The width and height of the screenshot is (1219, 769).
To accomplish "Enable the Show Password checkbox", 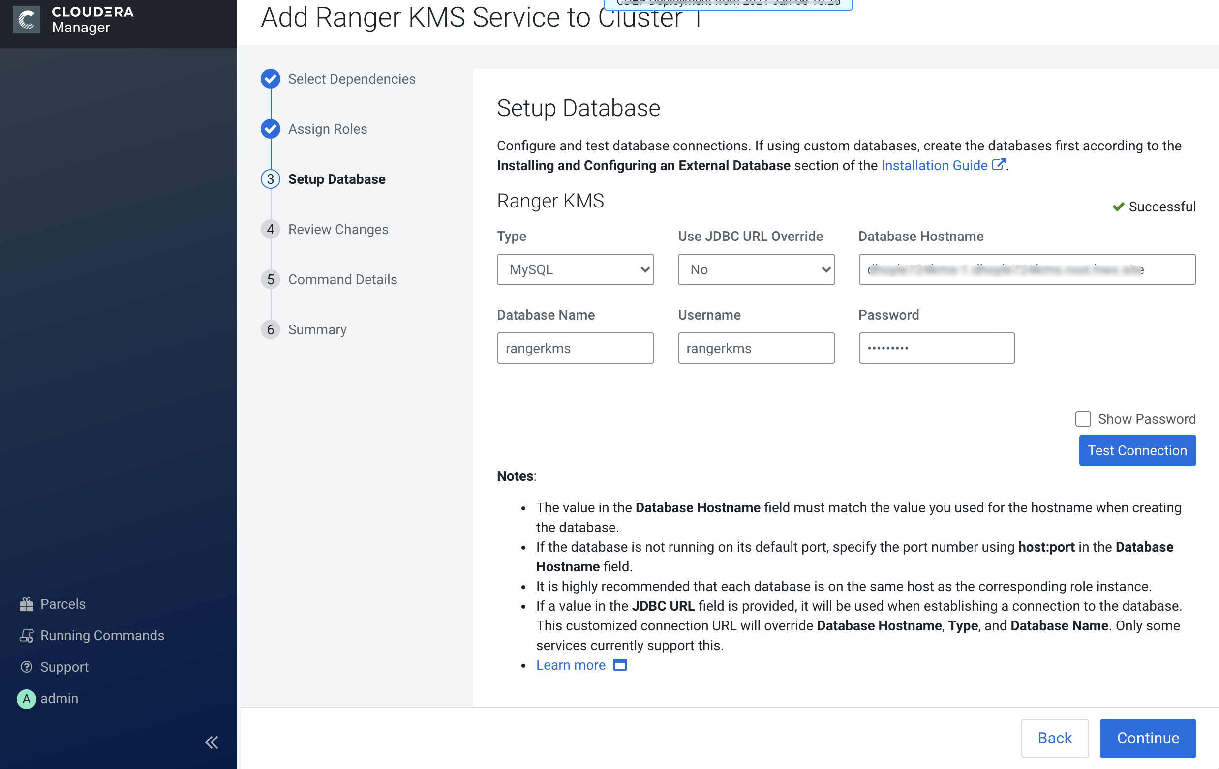I will [1082, 419].
